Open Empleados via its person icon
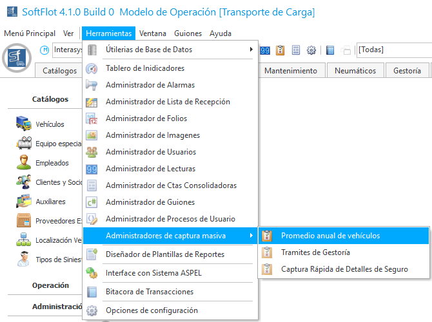This screenshot has height=322, width=432. click(25, 163)
